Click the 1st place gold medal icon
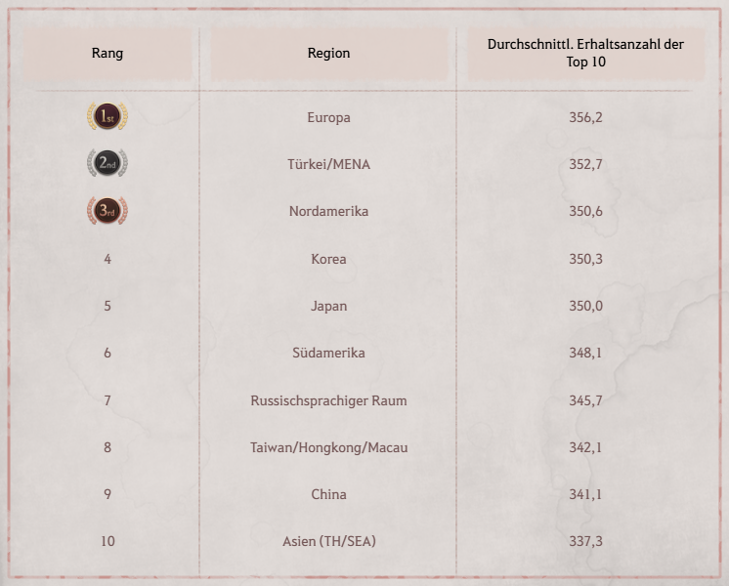The width and height of the screenshot is (729, 586). pyautogui.click(x=107, y=117)
